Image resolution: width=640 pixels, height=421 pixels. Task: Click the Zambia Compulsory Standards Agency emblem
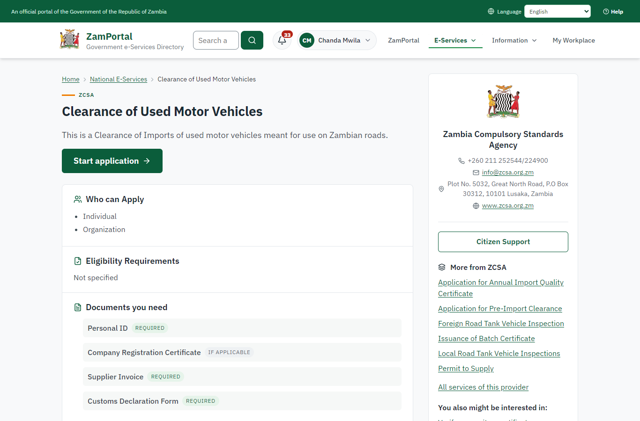503,102
